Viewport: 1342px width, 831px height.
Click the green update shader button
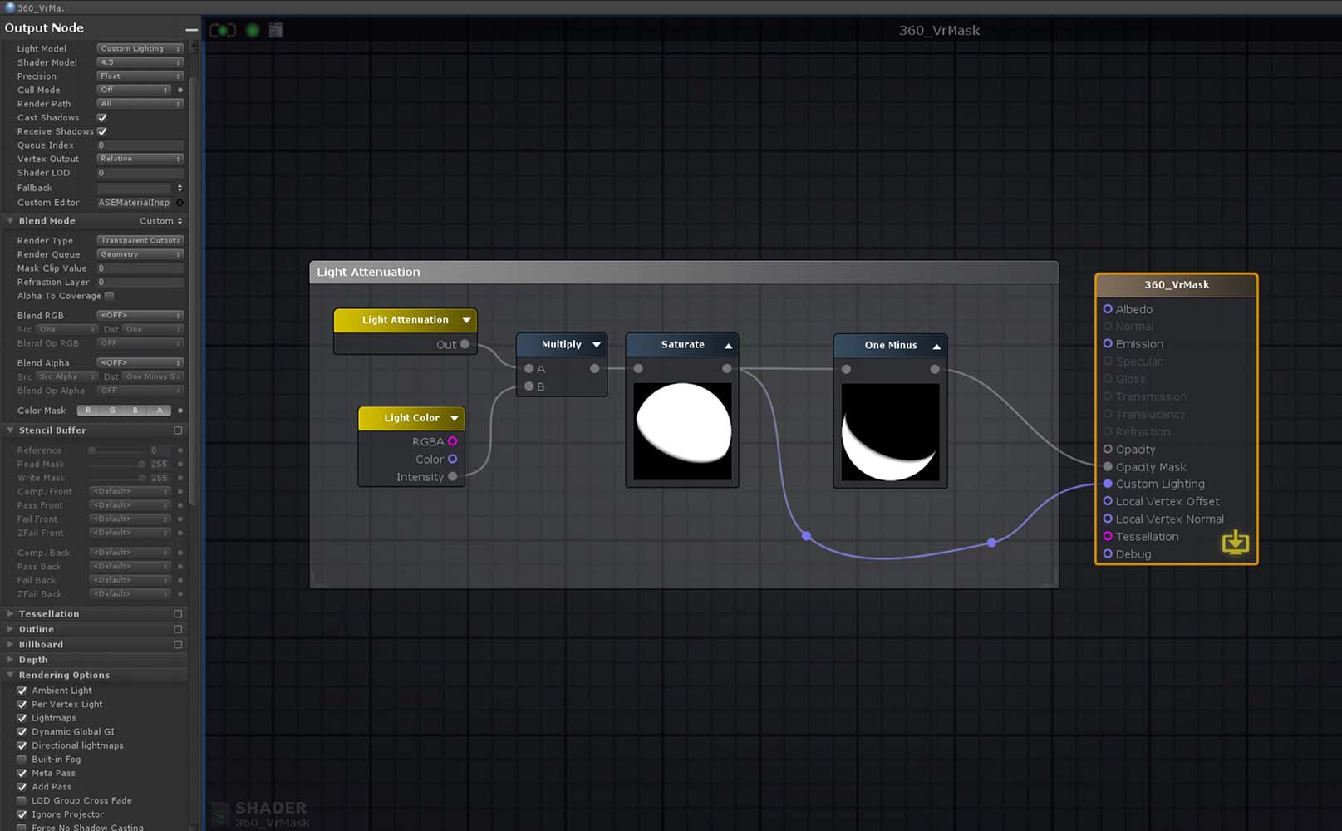click(x=253, y=31)
